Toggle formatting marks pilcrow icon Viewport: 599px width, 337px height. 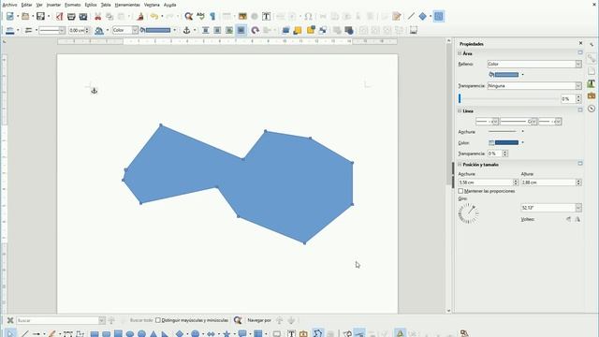[x=212, y=17]
